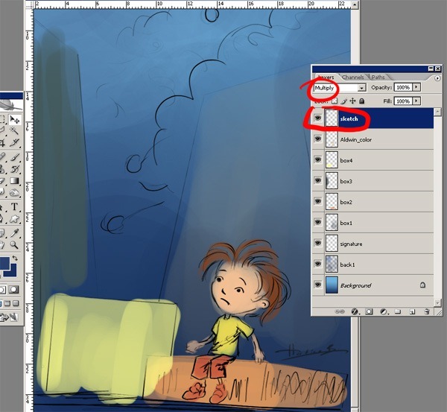Expand the Opacity slider arrow

coord(416,87)
